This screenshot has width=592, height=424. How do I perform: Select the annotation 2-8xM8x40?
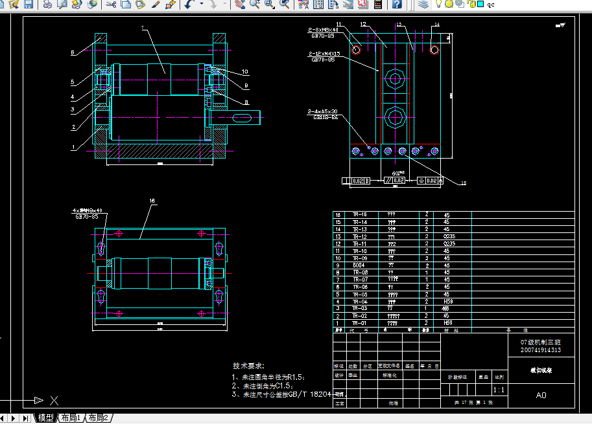pyautogui.click(x=323, y=30)
